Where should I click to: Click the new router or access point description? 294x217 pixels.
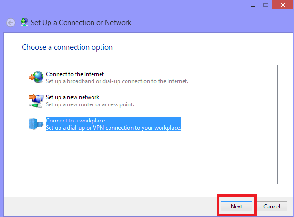[x=90, y=104]
